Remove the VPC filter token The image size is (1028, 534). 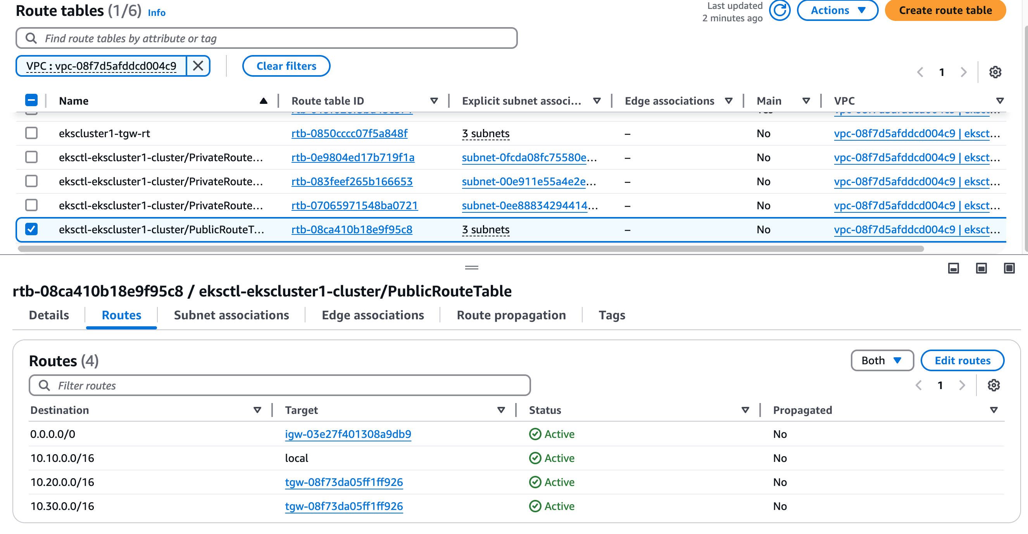pyautogui.click(x=198, y=66)
